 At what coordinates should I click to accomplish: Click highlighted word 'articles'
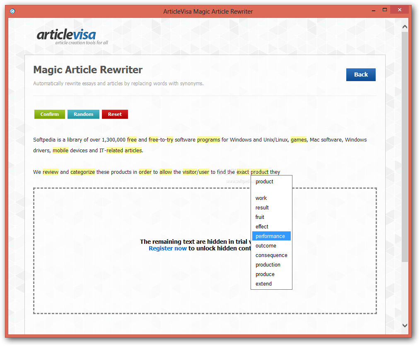pyautogui.click(x=133, y=150)
